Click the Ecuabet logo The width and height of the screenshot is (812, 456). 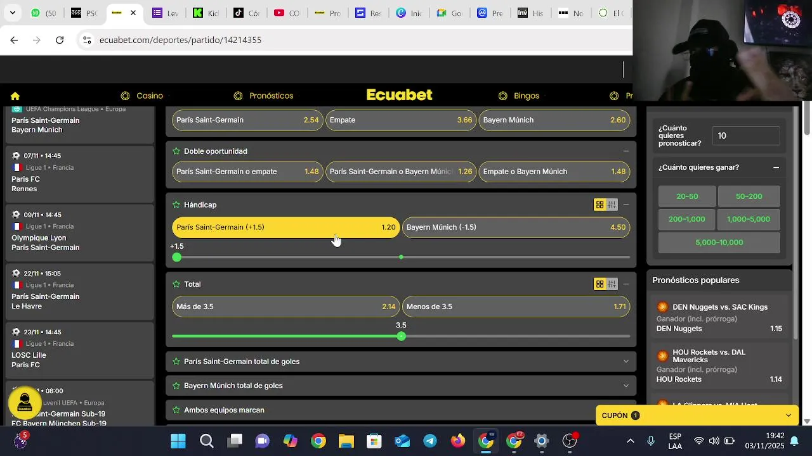(x=400, y=95)
